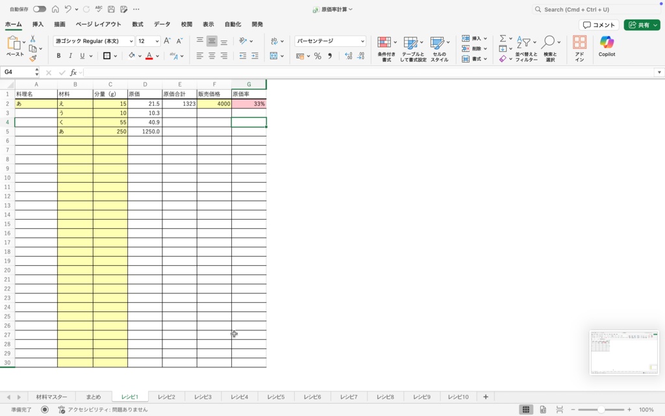The image size is (665, 416).
Task: Decrease decimal places
Action: [x=360, y=56]
